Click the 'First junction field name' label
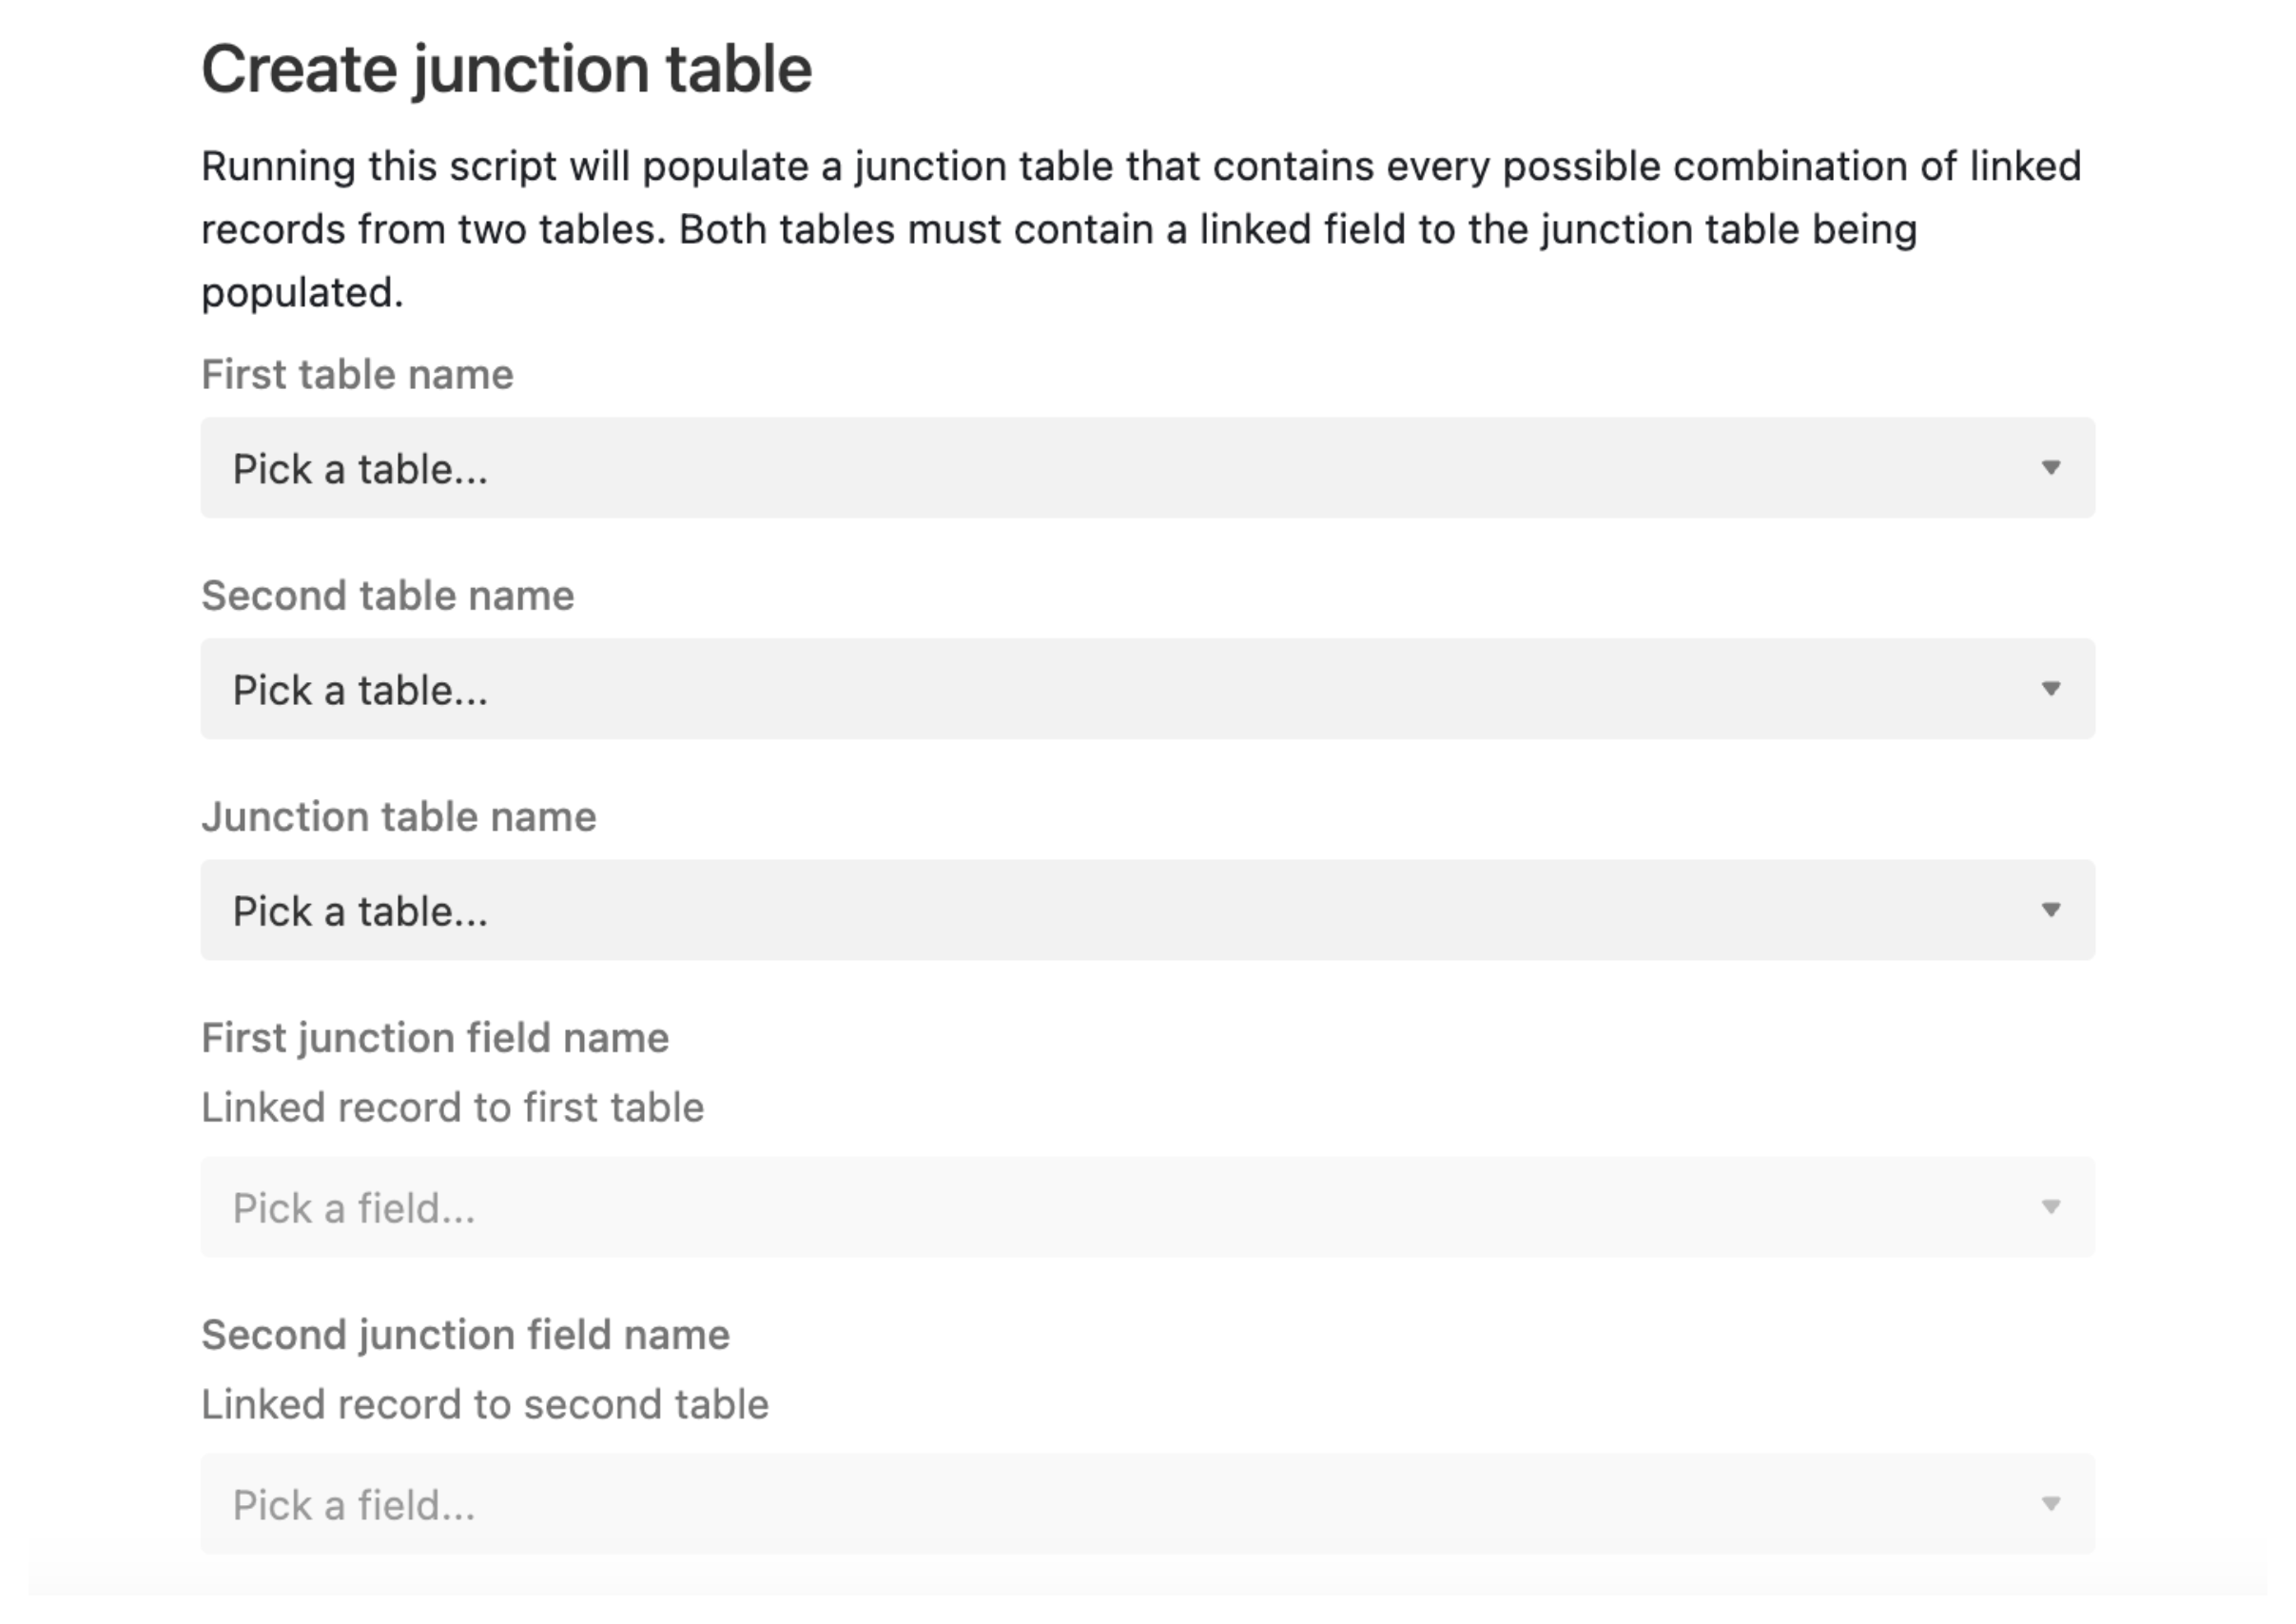 coord(436,1037)
